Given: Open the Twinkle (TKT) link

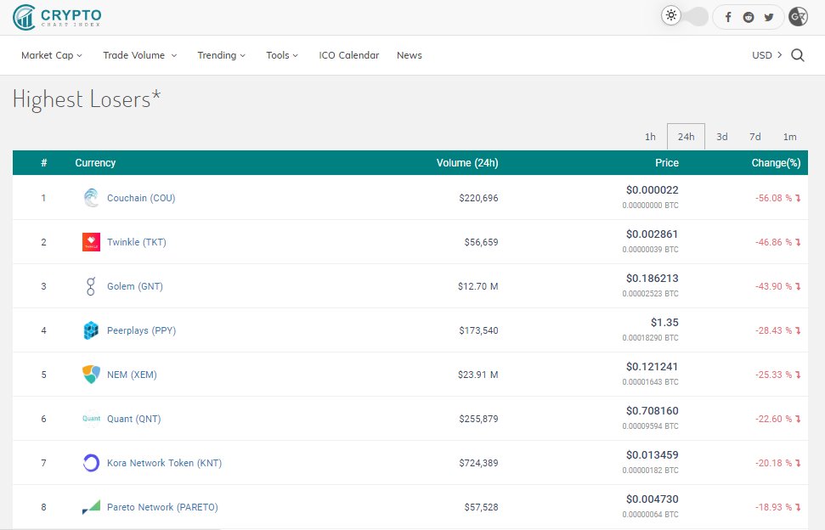Looking at the screenshot, I should point(136,242).
